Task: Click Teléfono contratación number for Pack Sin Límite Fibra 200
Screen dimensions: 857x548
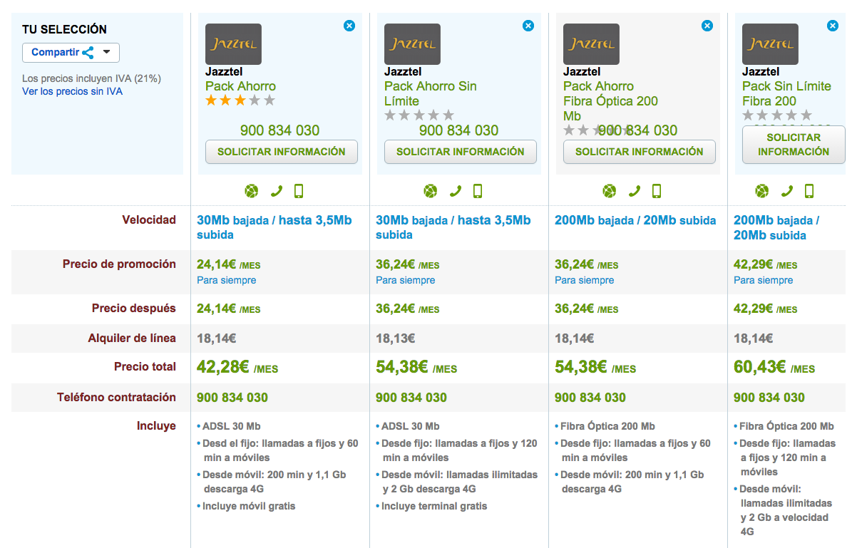Action: click(769, 398)
